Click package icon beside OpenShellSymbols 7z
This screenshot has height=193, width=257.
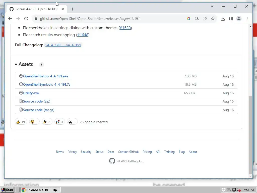click(x=21, y=84)
